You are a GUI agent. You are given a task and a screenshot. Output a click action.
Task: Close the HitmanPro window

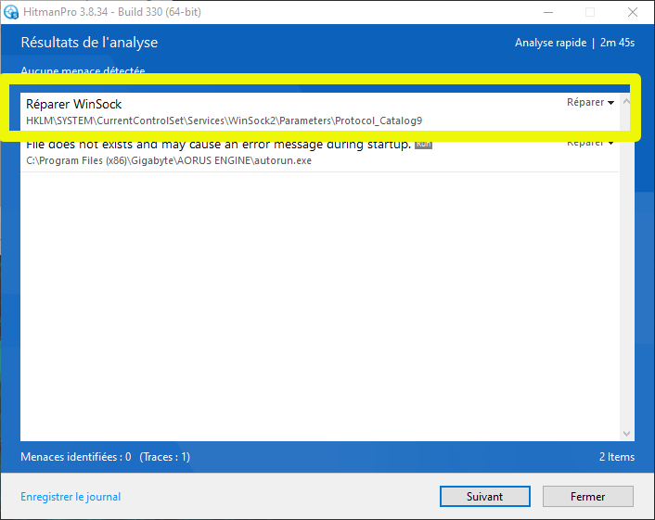633,12
